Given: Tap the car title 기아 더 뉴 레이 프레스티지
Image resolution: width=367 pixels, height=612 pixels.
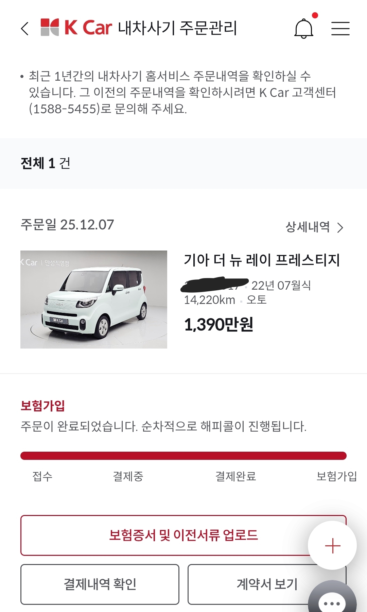Looking at the screenshot, I should coord(262,260).
